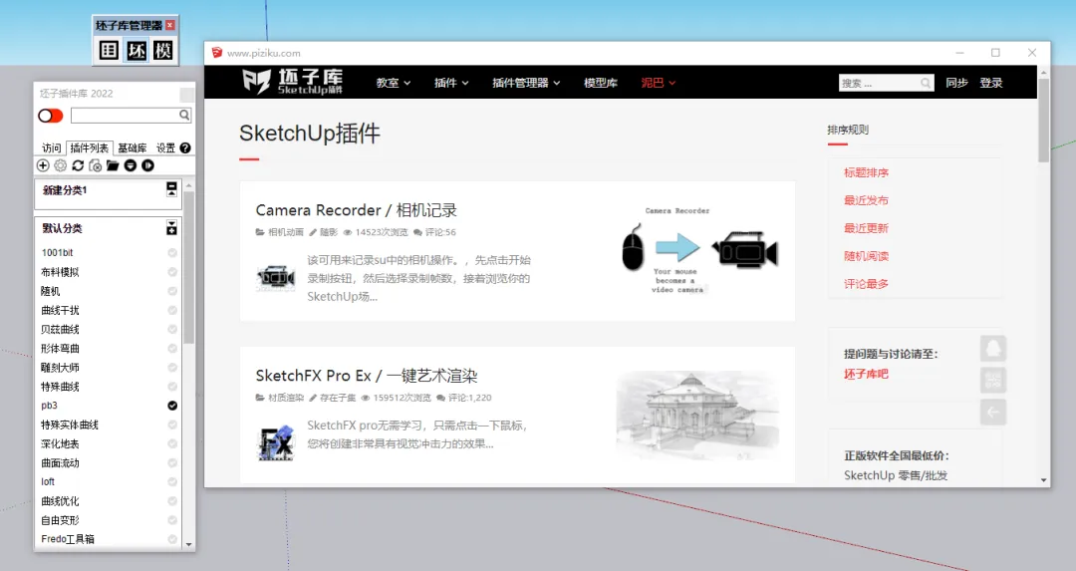Image resolution: width=1076 pixels, height=571 pixels.
Task: Switch to the 插件列表 tab
Action: point(90,148)
